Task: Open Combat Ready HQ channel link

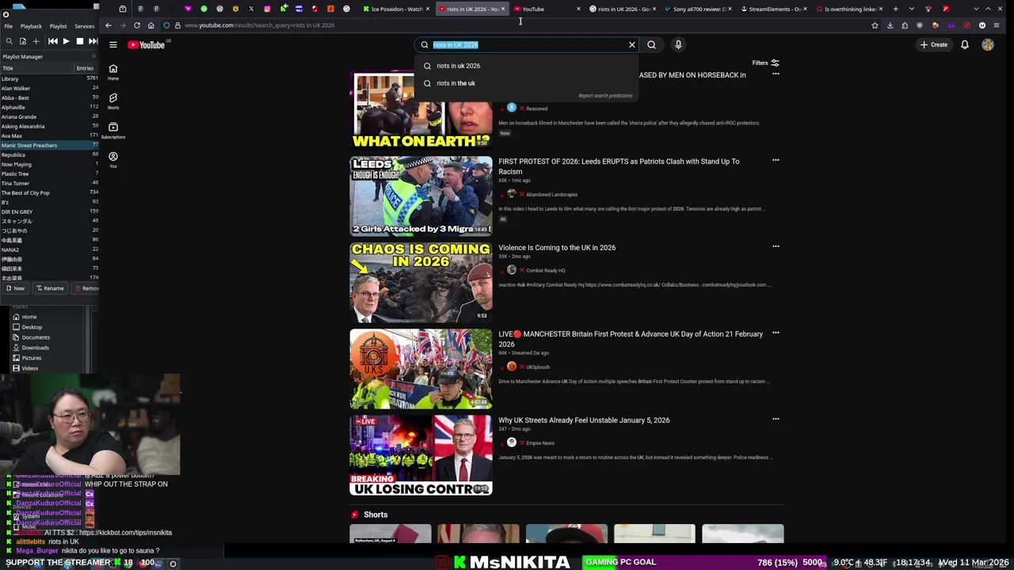Action: (545, 271)
